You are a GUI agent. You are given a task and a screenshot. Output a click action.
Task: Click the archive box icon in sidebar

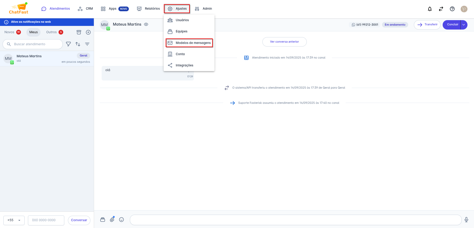tap(79, 32)
